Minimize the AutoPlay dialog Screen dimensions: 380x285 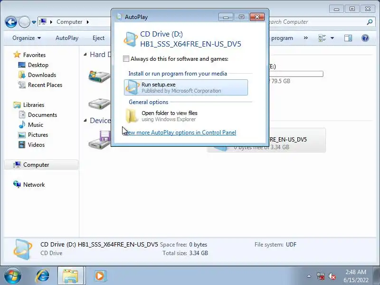click(x=226, y=17)
